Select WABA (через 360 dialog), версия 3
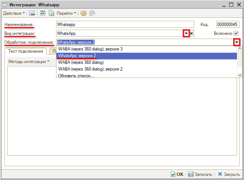 (90, 49)
